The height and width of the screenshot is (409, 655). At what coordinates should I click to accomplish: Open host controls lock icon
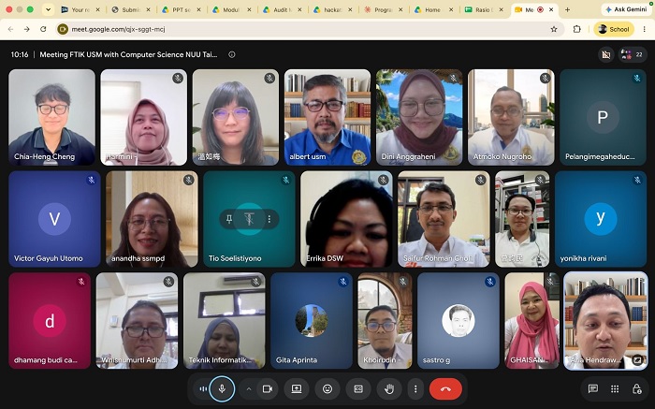click(636, 389)
